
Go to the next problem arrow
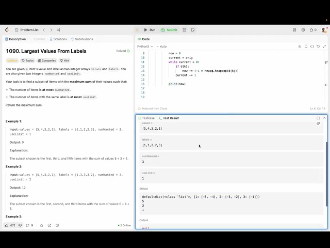point(51,30)
